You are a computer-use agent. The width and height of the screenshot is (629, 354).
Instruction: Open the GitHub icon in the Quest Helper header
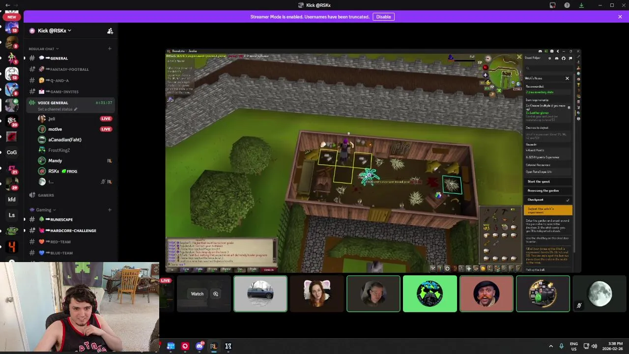(564, 58)
